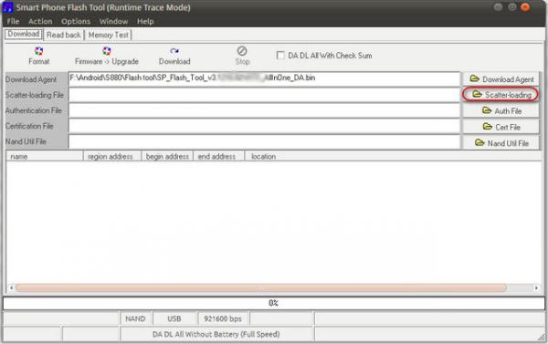Viewport: 548px width, 344px height.
Task: Click the Format toolbar icon
Action: point(38,51)
